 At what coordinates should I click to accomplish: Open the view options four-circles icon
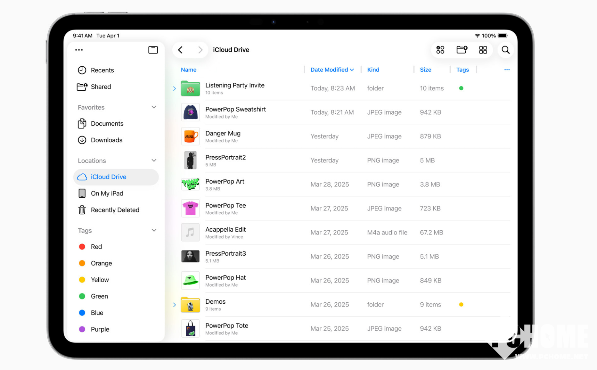click(440, 50)
